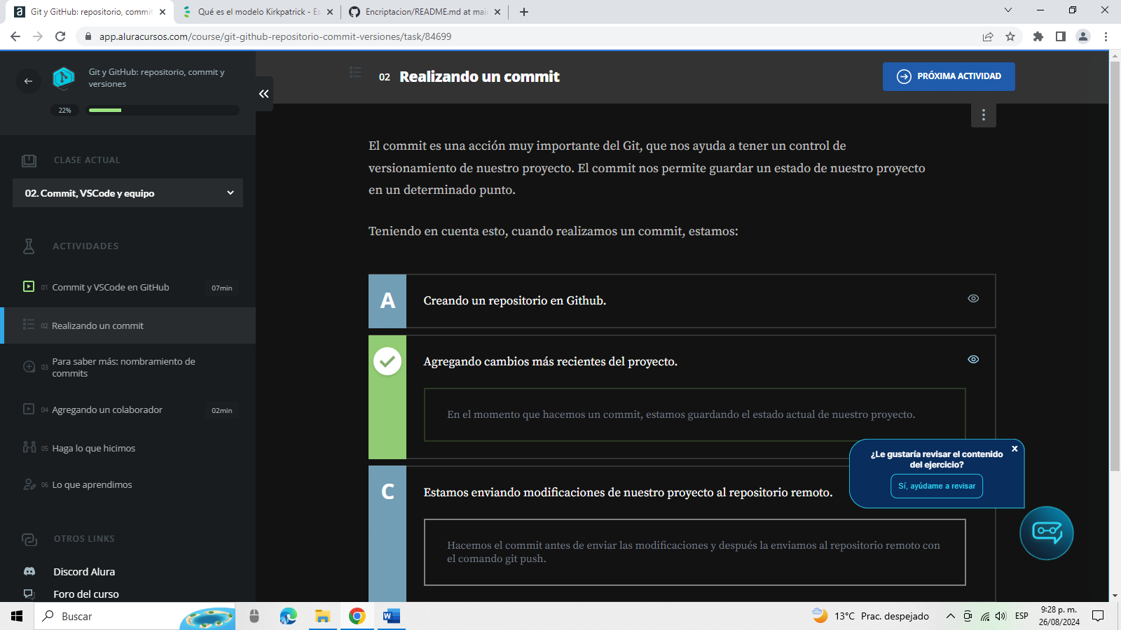Show explanation for option A eye icon
Viewport: 1121px width, 630px height.
973,298
